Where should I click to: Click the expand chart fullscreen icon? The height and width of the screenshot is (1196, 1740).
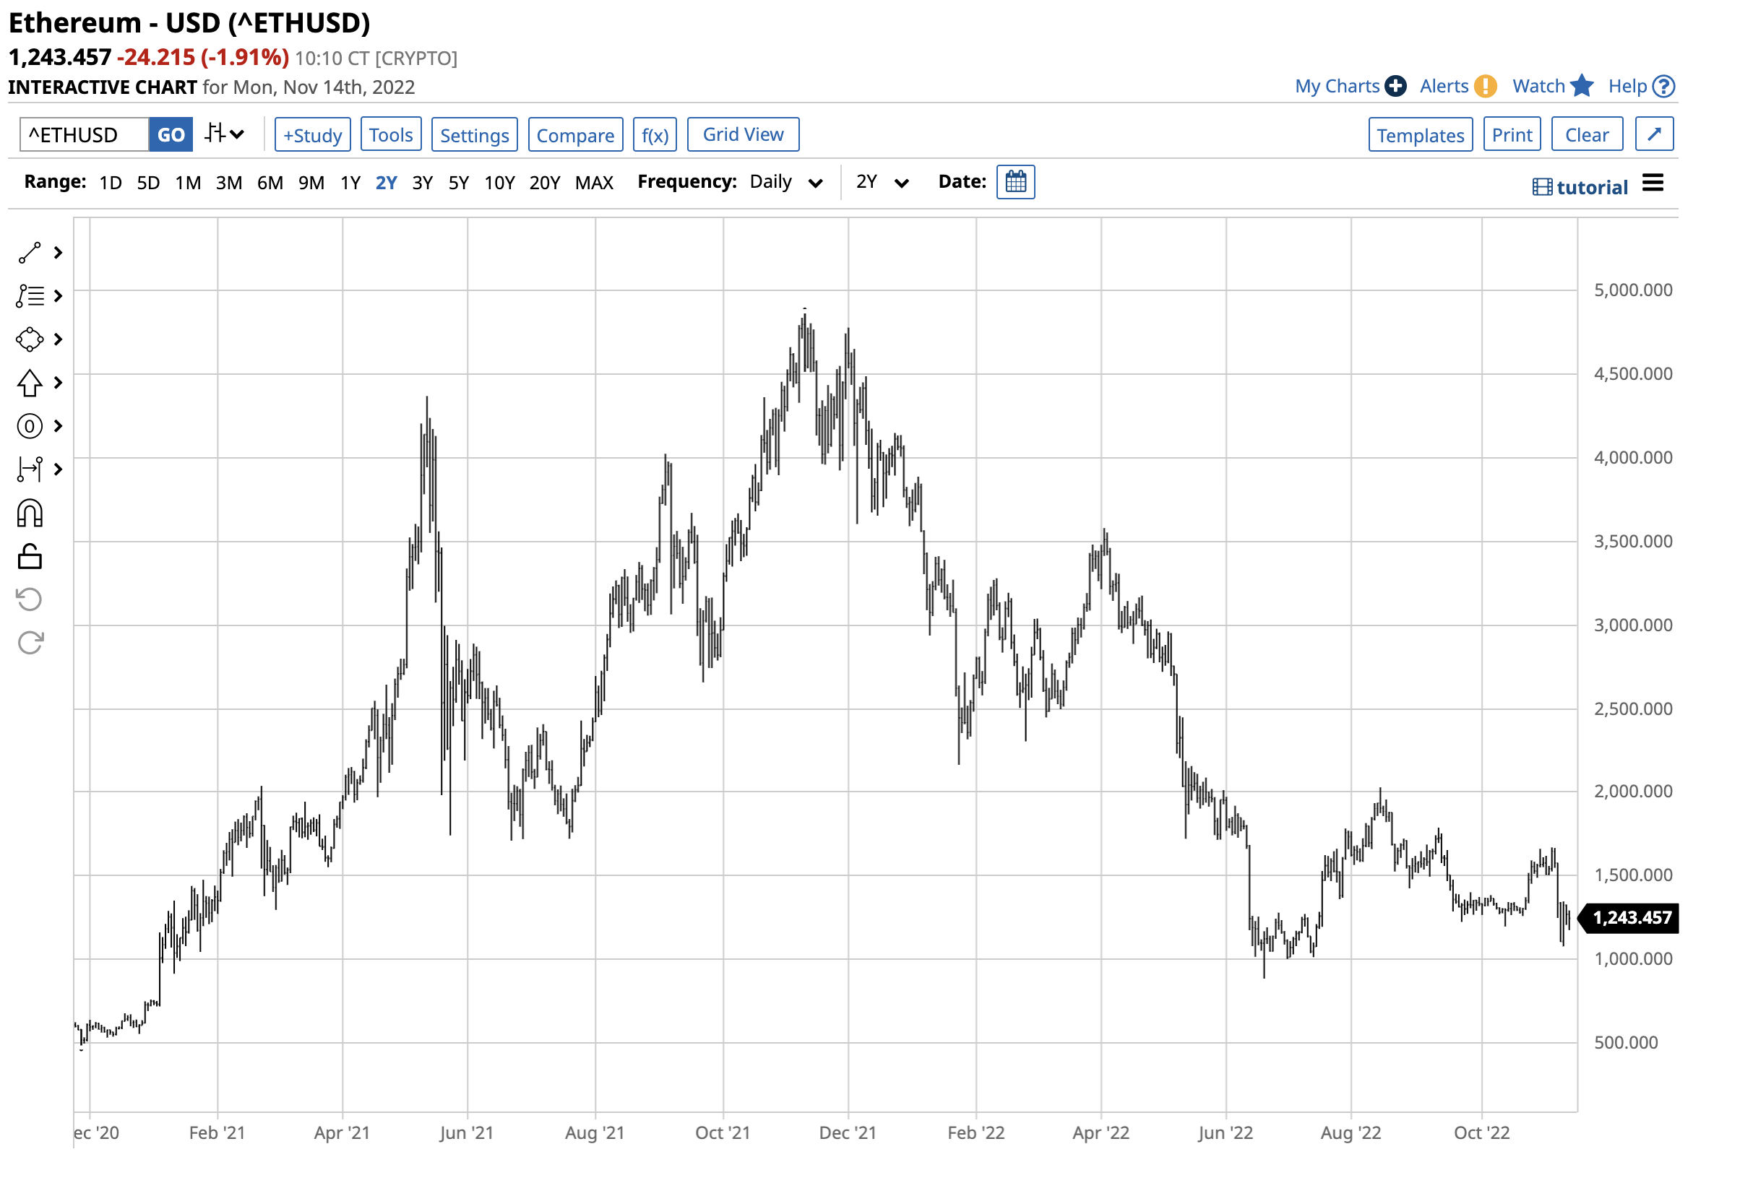click(x=1654, y=134)
